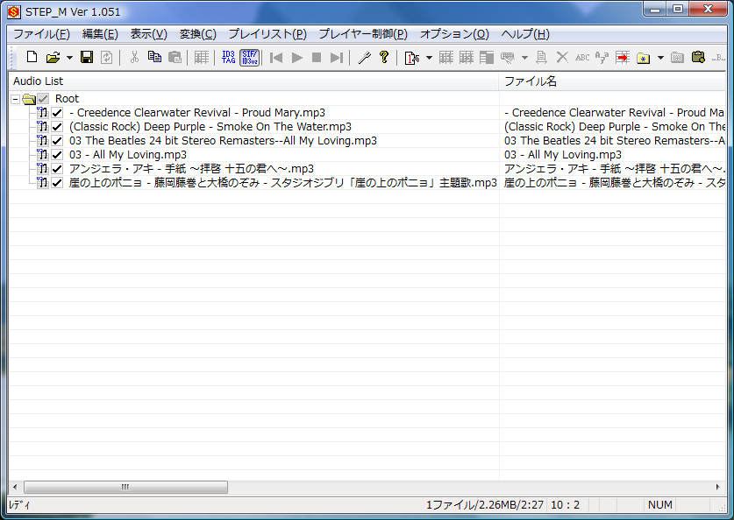
Task: Click the A-z-a case conversion icon
Action: click(x=602, y=58)
